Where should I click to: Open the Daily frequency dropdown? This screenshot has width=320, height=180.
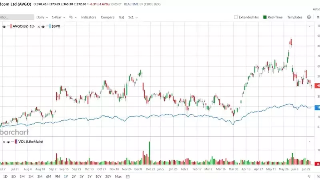pos(42,17)
